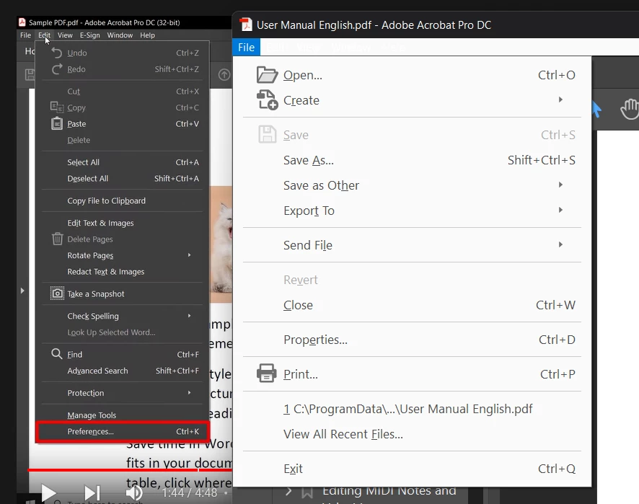Open Save as Other submenu
This screenshot has width=639, height=504.
tap(412, 185)
